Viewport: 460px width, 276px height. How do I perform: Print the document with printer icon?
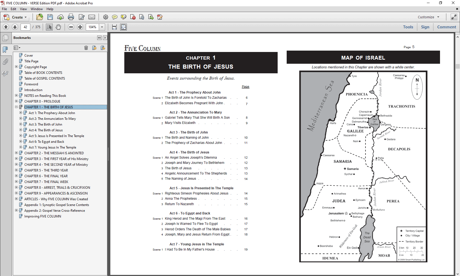click(71, 17)
